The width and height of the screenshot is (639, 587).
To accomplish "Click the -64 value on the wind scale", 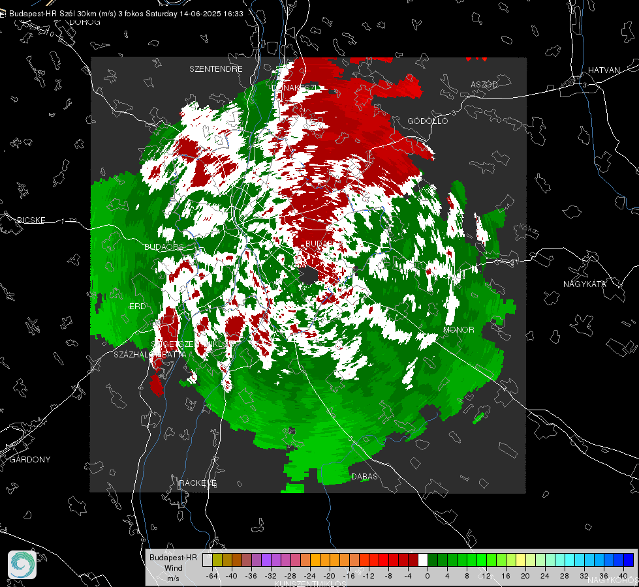I will (211, 576).
